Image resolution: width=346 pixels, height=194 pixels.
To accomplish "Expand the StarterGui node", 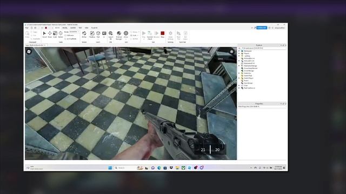I will click(239, 73).
